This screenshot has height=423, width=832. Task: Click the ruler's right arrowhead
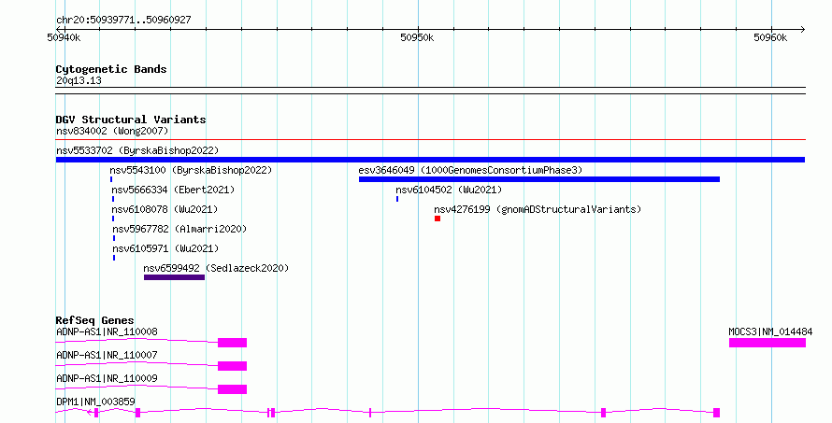click(x=802, y=30)
